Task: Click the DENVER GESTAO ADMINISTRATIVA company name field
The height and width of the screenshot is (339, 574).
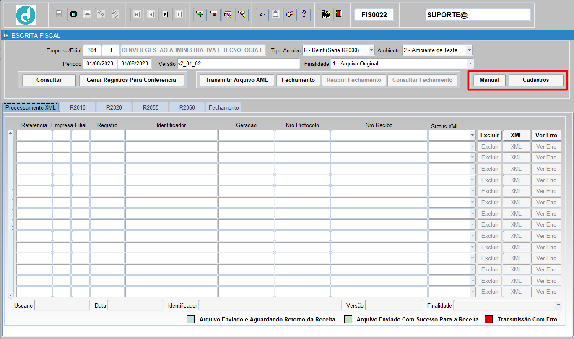Action: [193, 50]
